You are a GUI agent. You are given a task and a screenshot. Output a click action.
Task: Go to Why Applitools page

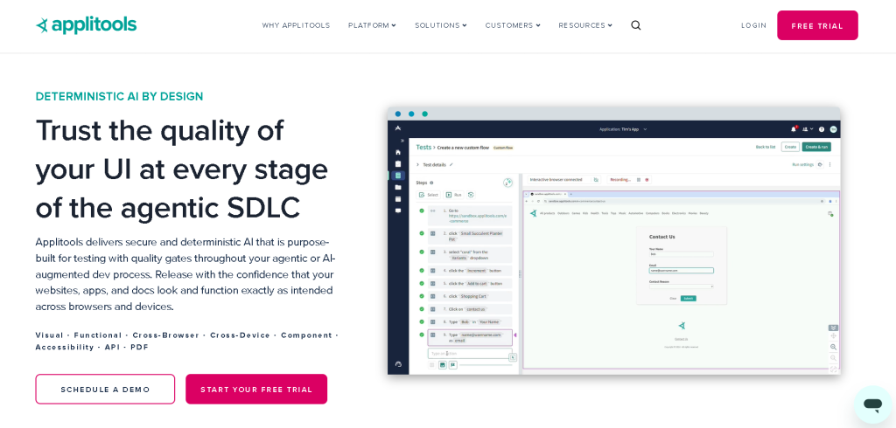(x=296, y=25)
